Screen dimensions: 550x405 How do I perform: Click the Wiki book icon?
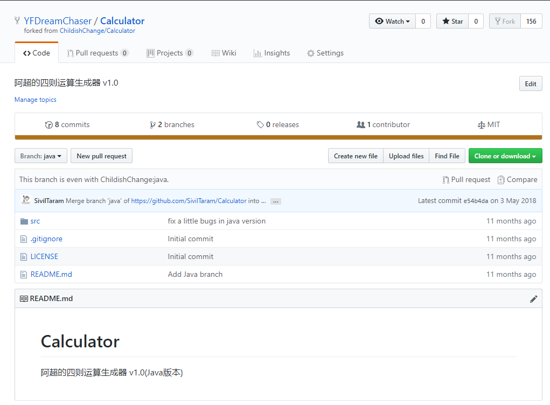click(215, 53)
